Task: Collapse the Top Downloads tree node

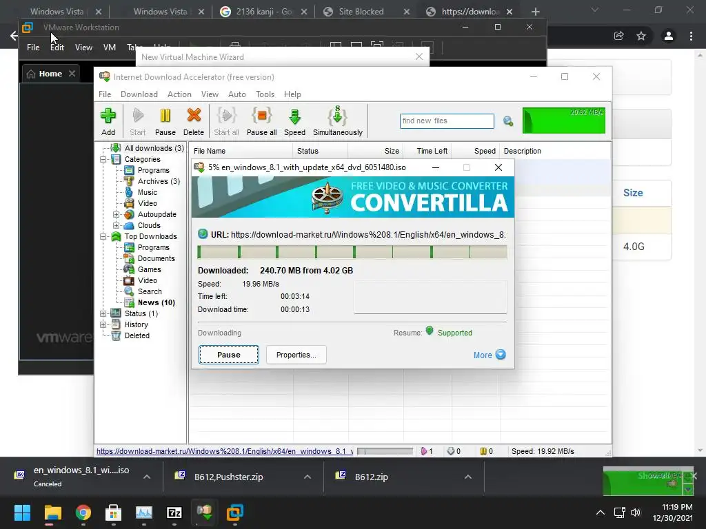Action: 103,237
